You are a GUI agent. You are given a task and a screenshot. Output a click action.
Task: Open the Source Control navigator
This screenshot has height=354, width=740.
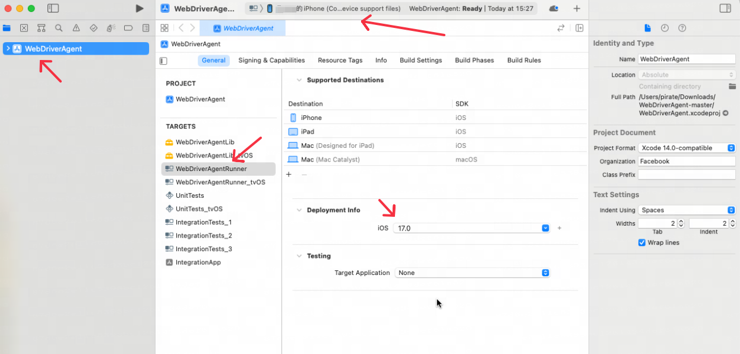(x=24, y=28)
